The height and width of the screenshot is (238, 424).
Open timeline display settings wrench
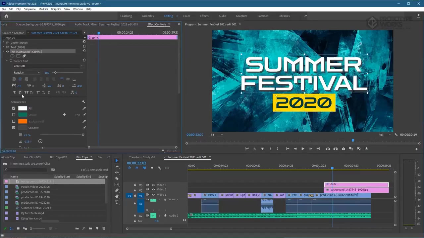[159, 168]
